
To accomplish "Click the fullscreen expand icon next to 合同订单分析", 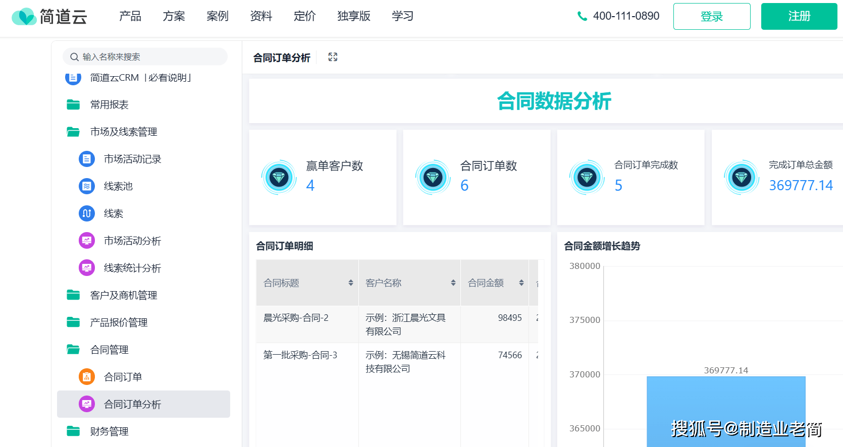I will click(333, 57).
